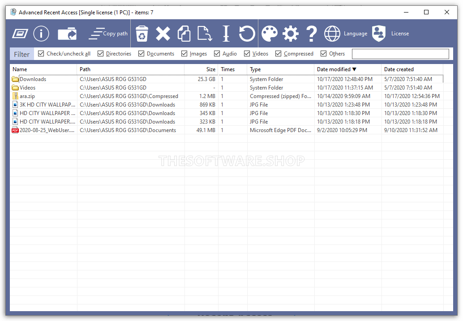Screen dimensions: 463x321
Task: Select the Downloads folder row
Action: (x=227, y=79)
